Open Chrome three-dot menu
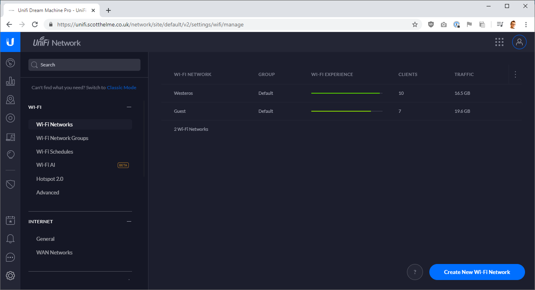 point(526,24)
